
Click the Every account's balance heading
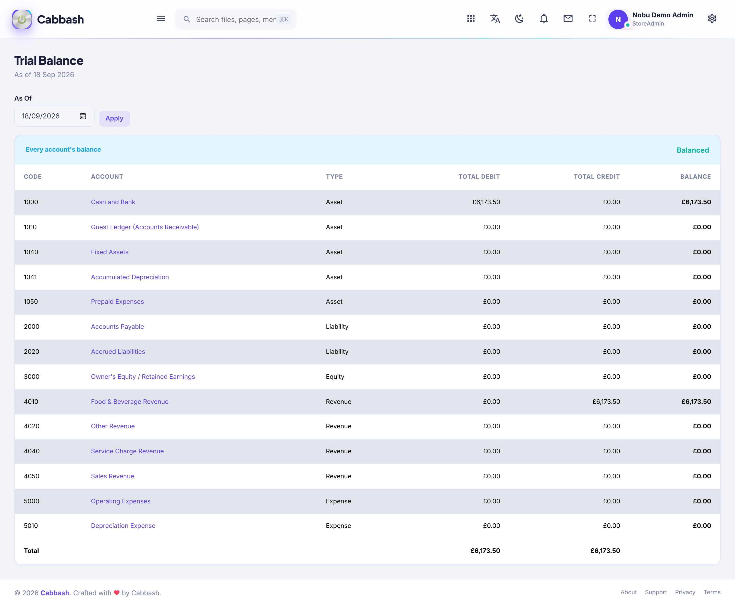click(63, 149)
